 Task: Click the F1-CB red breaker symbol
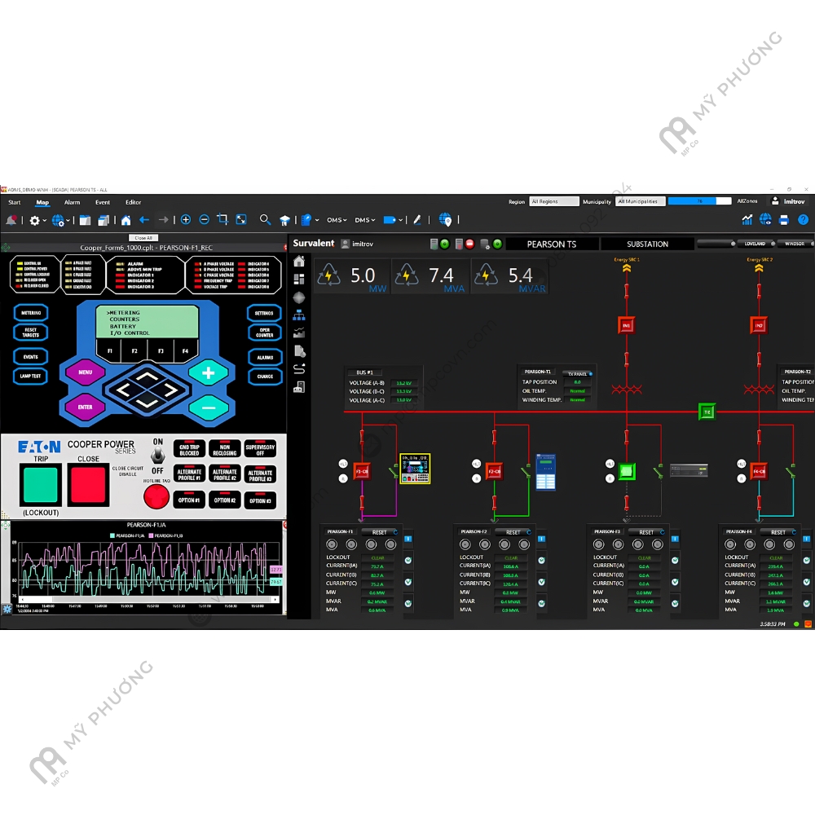click(x=362, y=471)
